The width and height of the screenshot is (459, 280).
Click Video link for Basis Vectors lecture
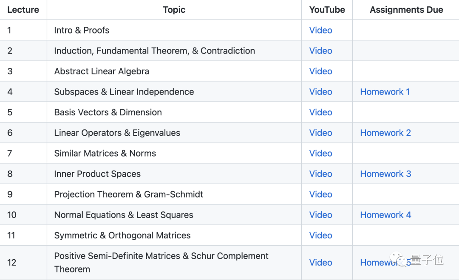[x=320, y=112]
